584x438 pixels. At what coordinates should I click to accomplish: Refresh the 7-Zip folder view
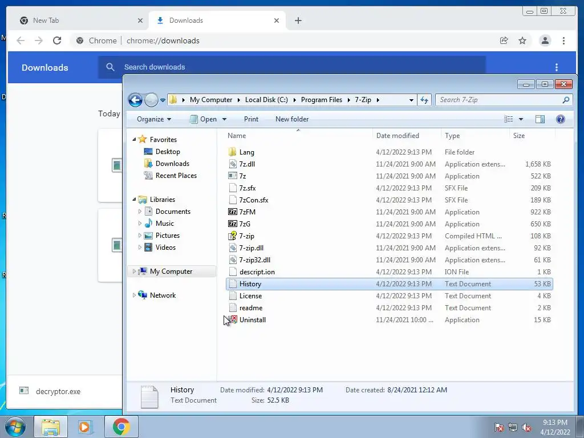click(x=424, y=100)
